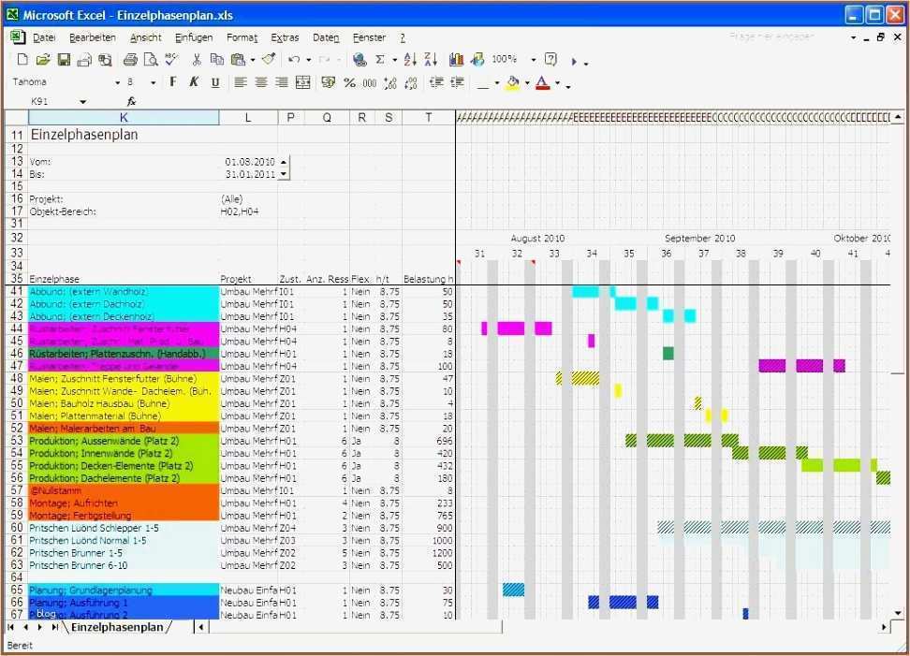Open the Tahoma font dropdown

tap(116, 82)
